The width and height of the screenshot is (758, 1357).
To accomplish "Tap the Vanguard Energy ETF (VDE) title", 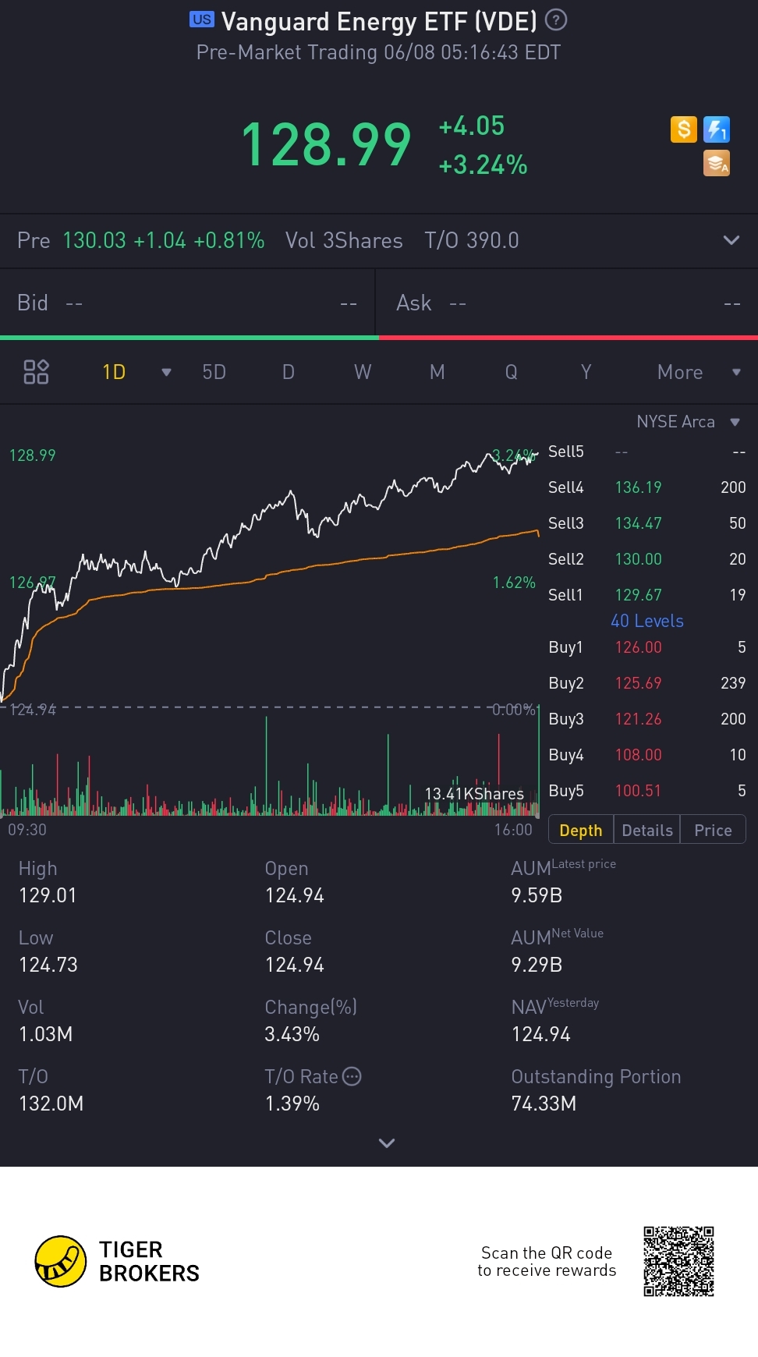I will [x=379, y=21].
